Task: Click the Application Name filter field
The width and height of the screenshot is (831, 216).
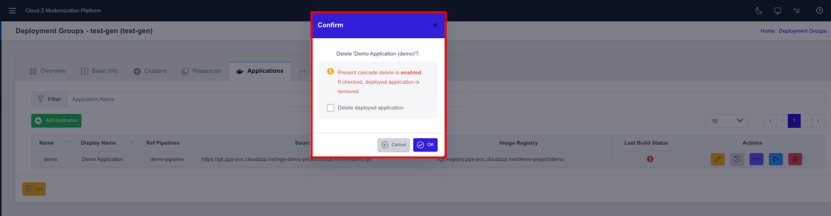Action: click(189, 99)
